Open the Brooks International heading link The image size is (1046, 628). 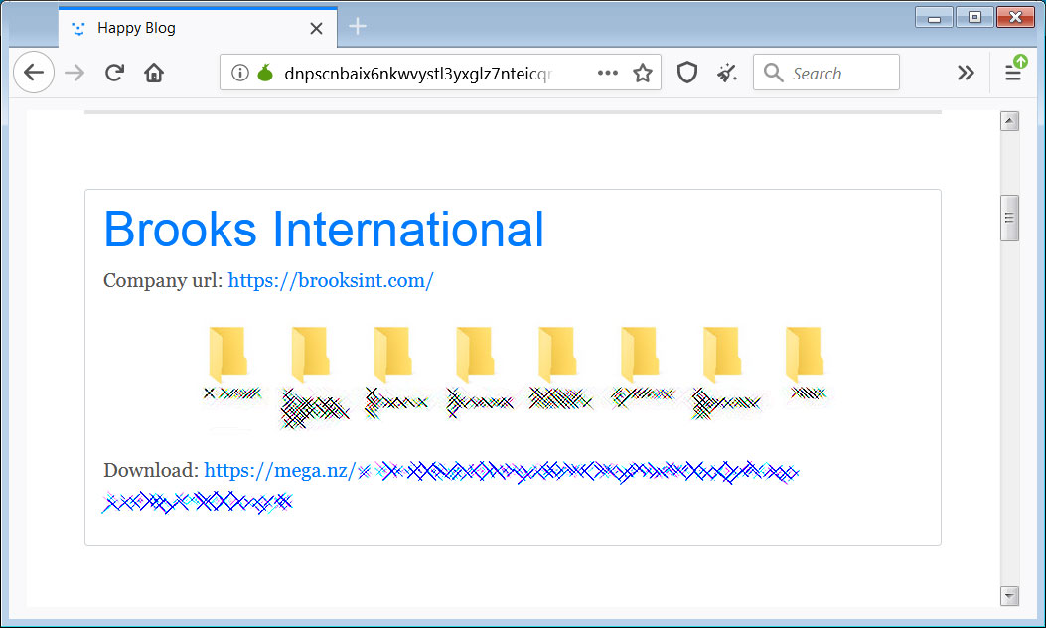pos(324,229)
